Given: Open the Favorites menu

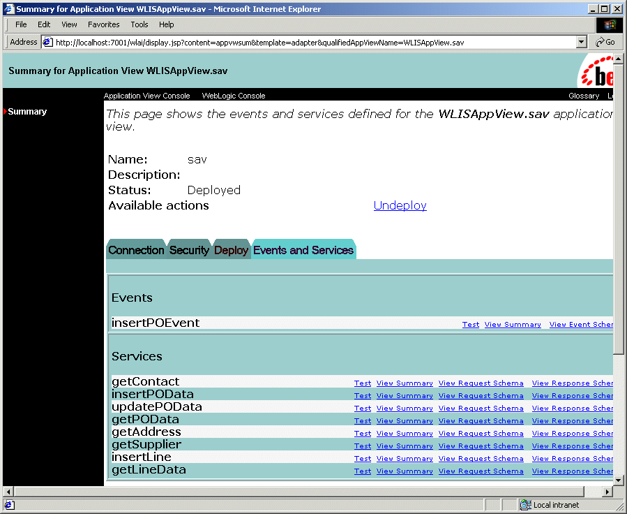Looking at the screenshot, I should tap(103, 24).
